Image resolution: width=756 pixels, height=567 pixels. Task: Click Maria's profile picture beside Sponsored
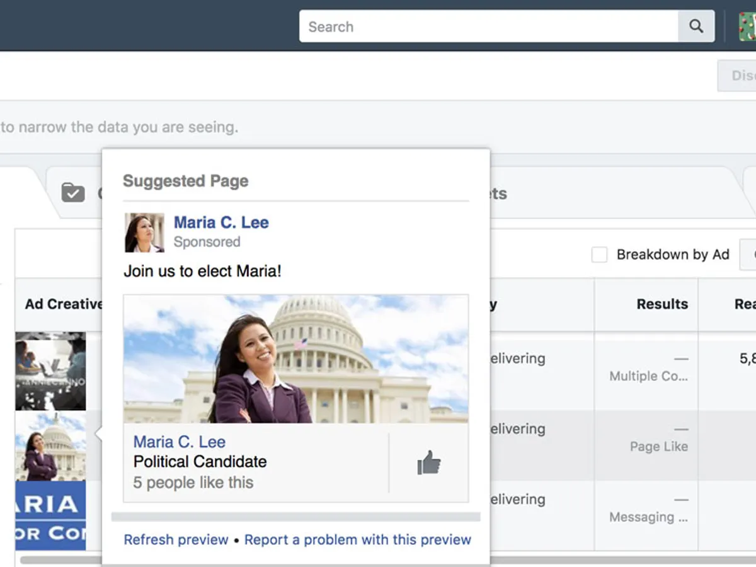(x=144, y=232)
